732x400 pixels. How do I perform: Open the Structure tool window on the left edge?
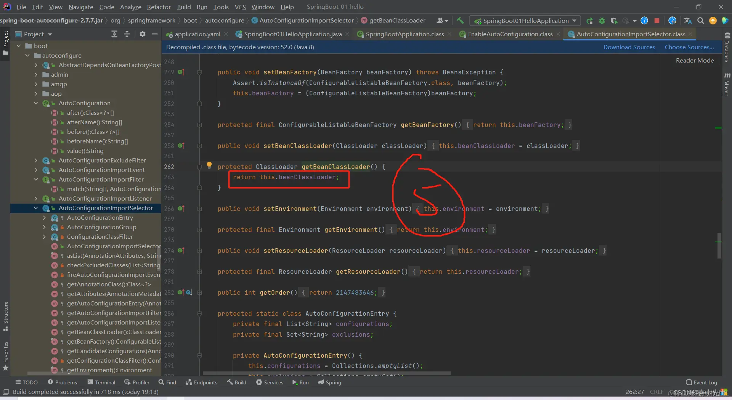[x=5, y=316]
